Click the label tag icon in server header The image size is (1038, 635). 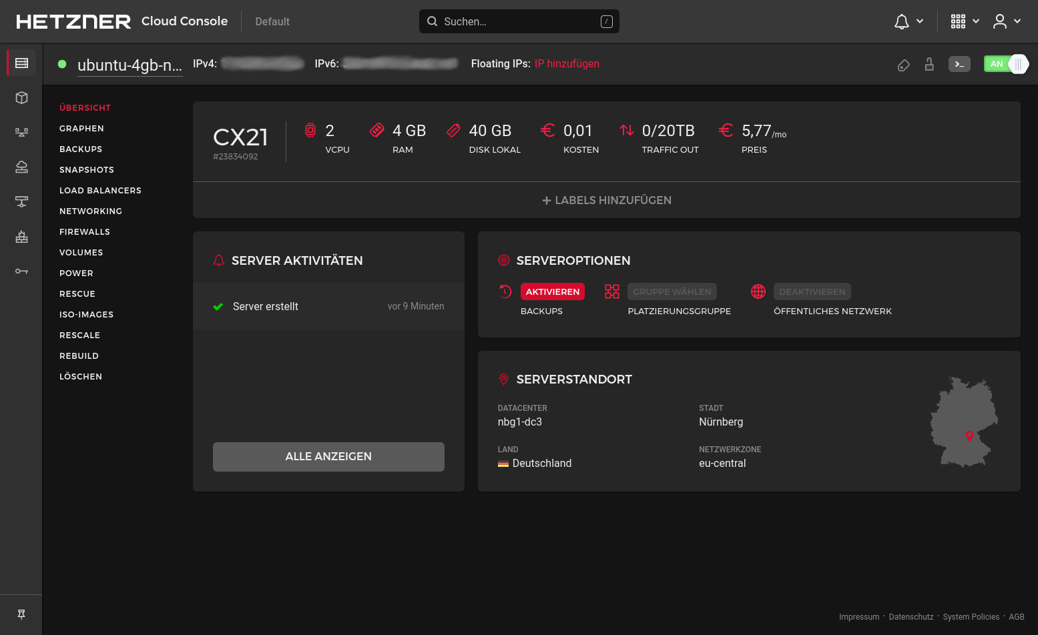point(903,65)
